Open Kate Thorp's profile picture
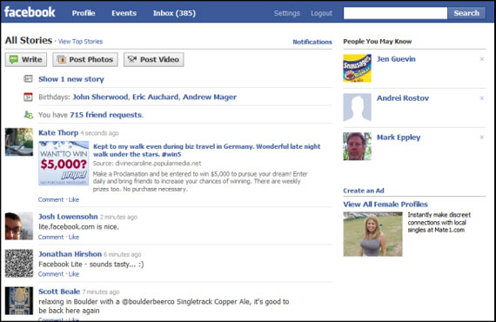 tap(19, 142)
